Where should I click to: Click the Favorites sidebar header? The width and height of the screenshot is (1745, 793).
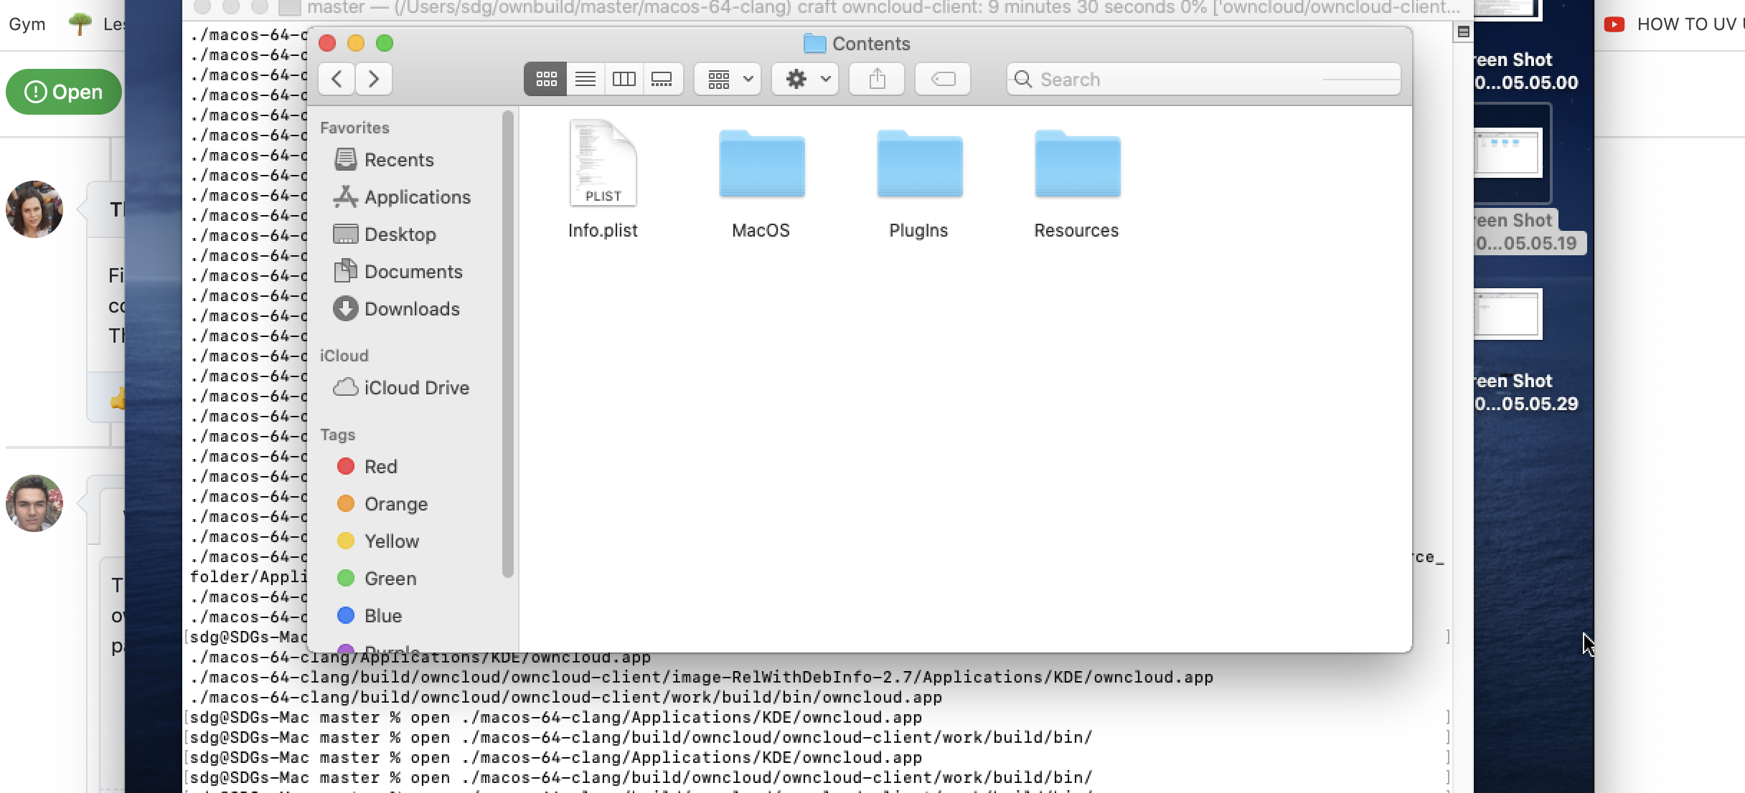(354, 128)
